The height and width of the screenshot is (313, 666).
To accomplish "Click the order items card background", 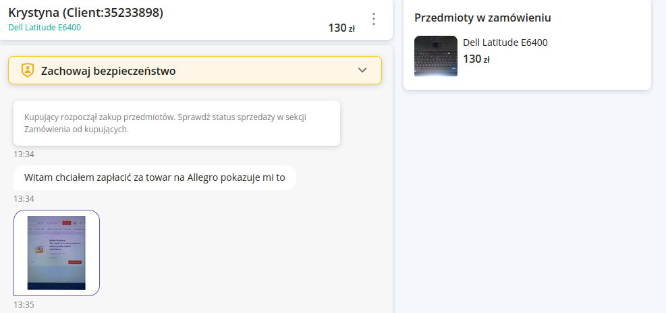I will (527, 44).
